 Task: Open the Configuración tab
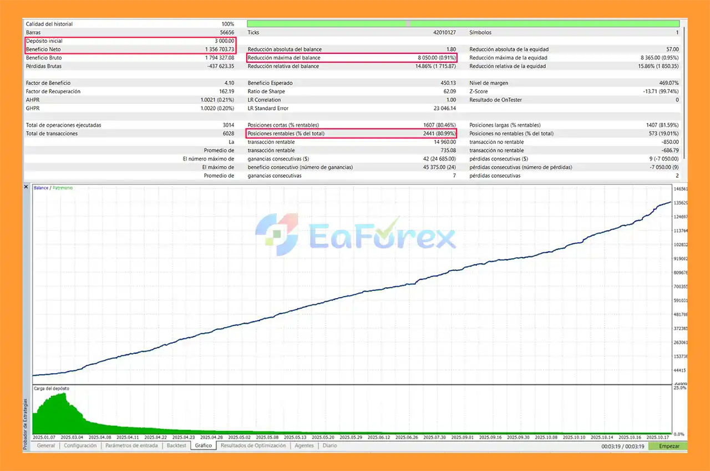pyautogui.click(x=80, y=445)
